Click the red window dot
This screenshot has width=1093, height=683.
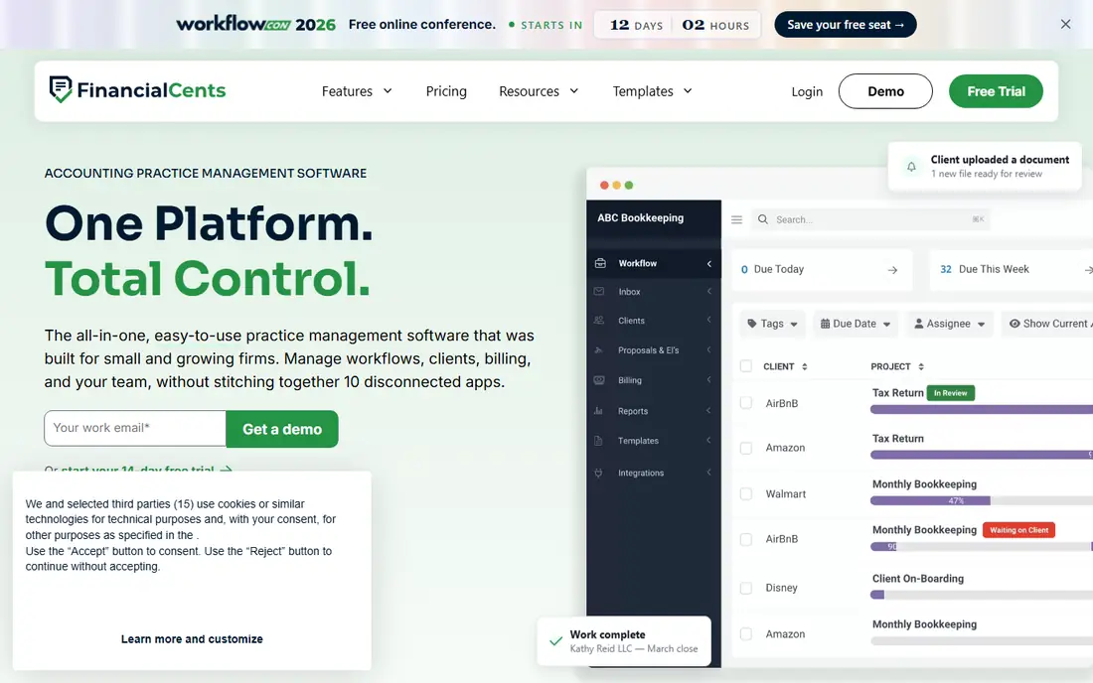click(x=604, y=186)
